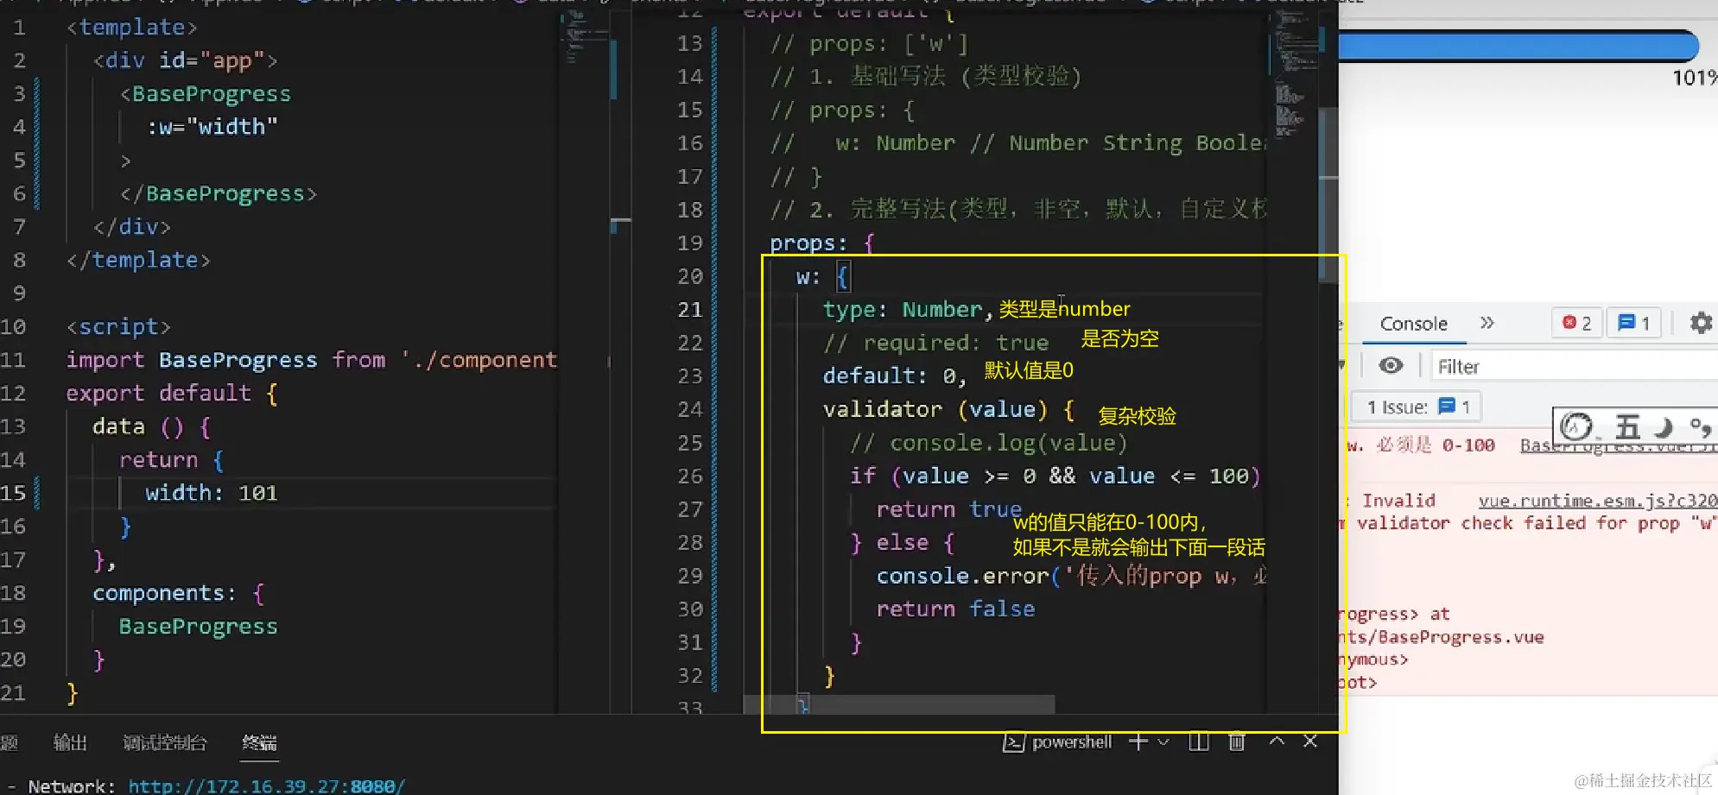Viewport: 1718px width, 795px height.
Task: Click the '</template>' closing tag line
Action: point(138,260)
